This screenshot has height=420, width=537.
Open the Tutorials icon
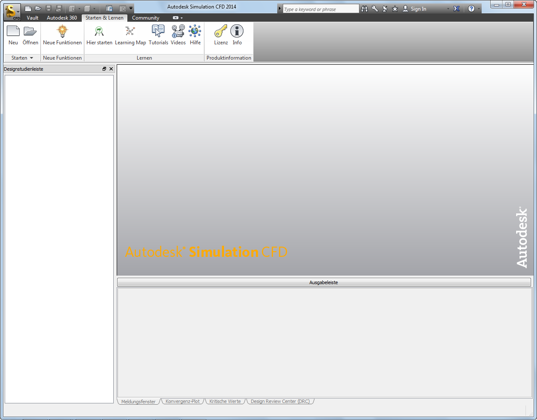pyautogui.click(x=158, y=32)
